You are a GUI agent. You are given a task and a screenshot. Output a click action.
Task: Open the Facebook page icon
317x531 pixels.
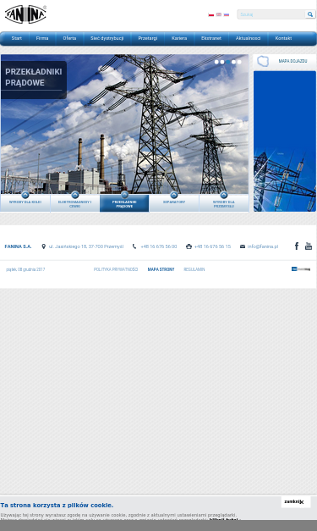tap(297, 246)
